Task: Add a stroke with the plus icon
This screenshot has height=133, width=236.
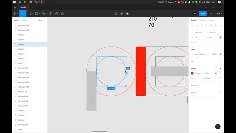Action: (221, 68)
